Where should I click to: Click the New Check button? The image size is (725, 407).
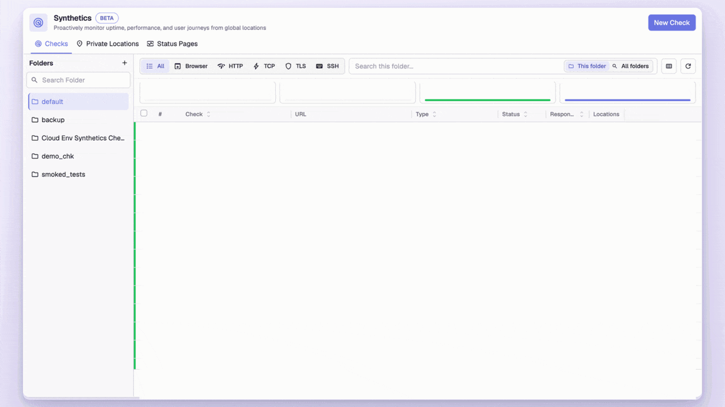click(672, 23)
